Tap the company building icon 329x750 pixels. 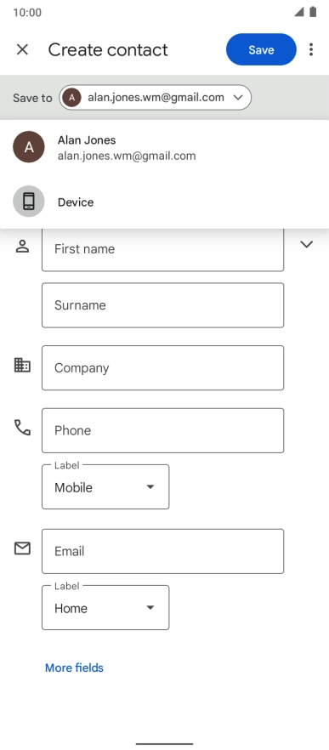[x=22, y=366]
